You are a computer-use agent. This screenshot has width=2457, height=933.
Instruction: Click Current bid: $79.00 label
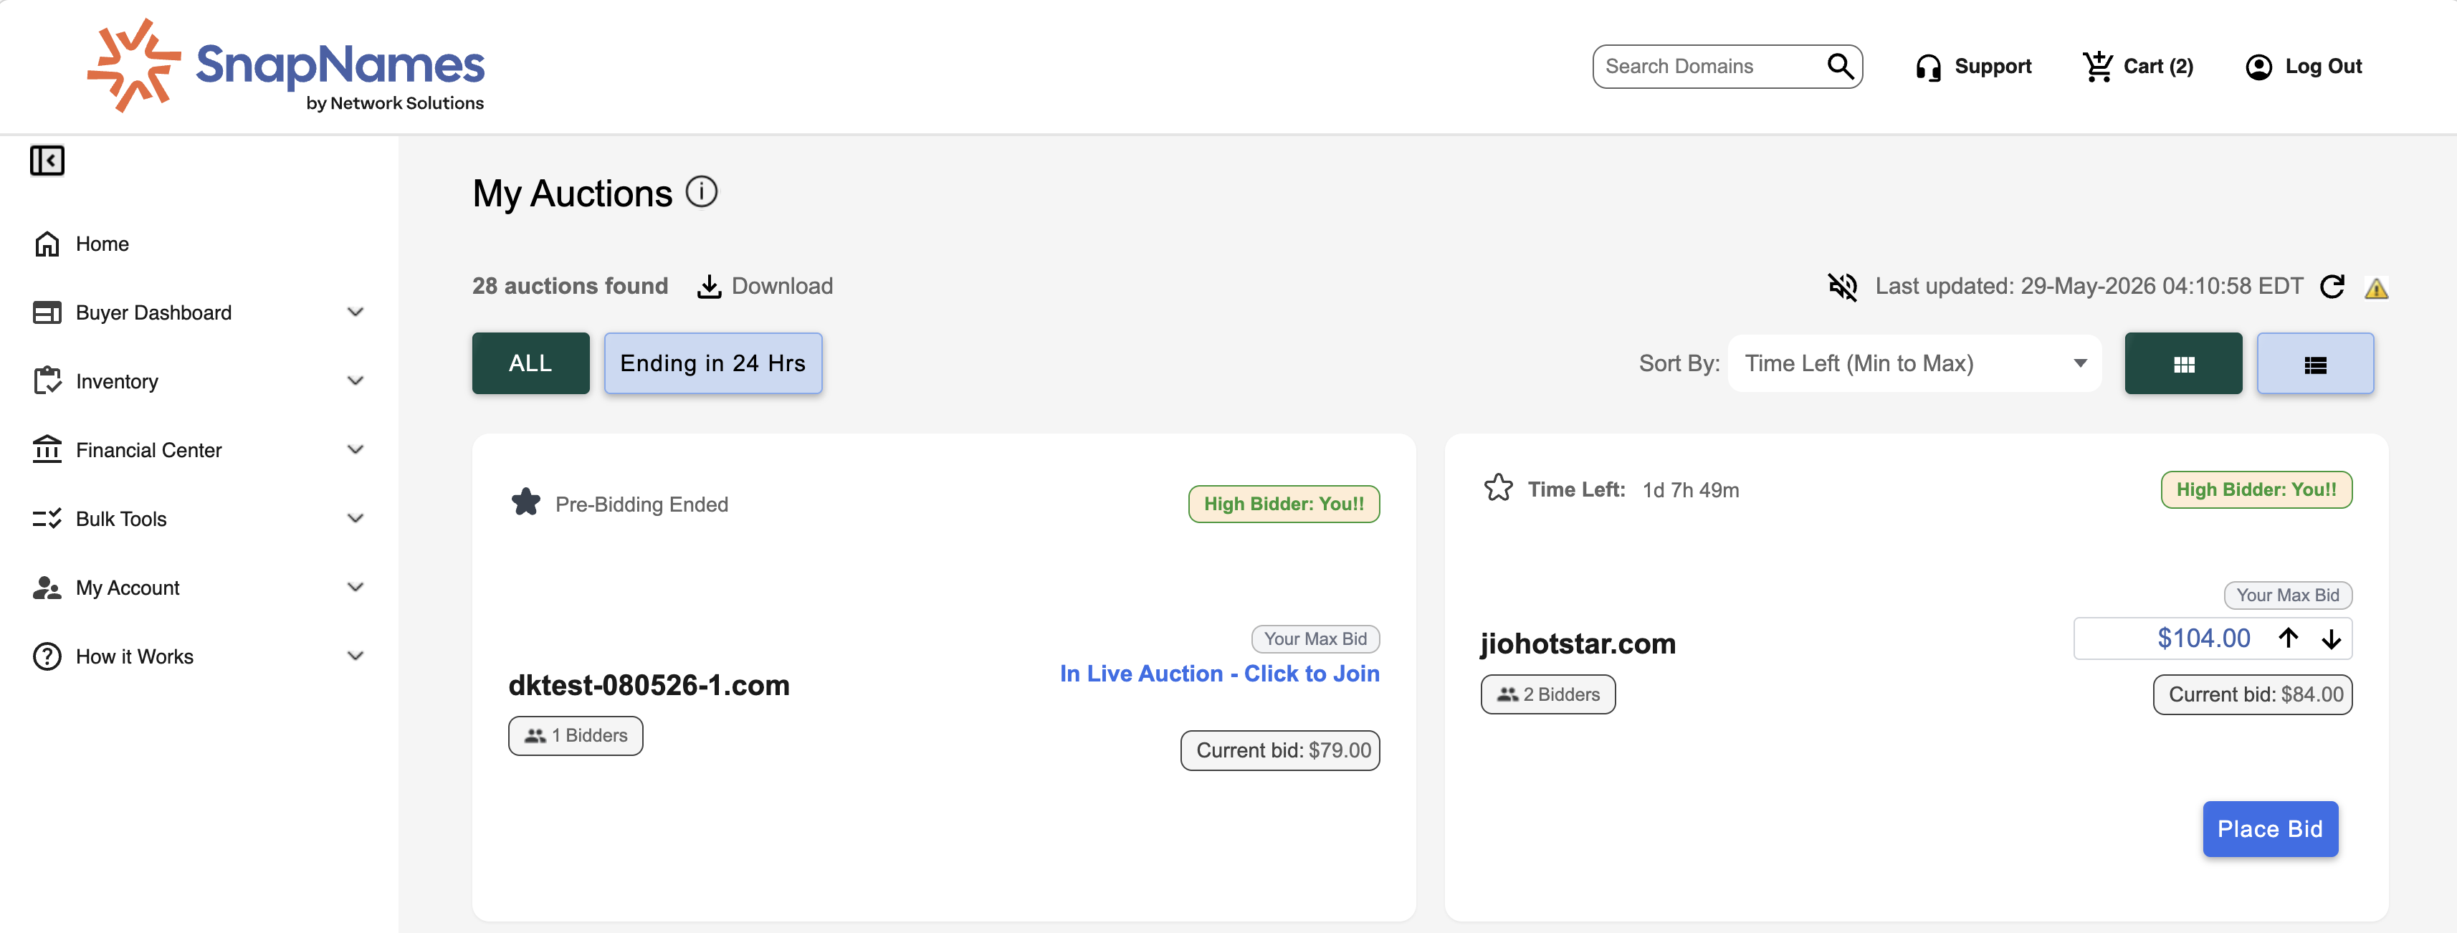1280,751
